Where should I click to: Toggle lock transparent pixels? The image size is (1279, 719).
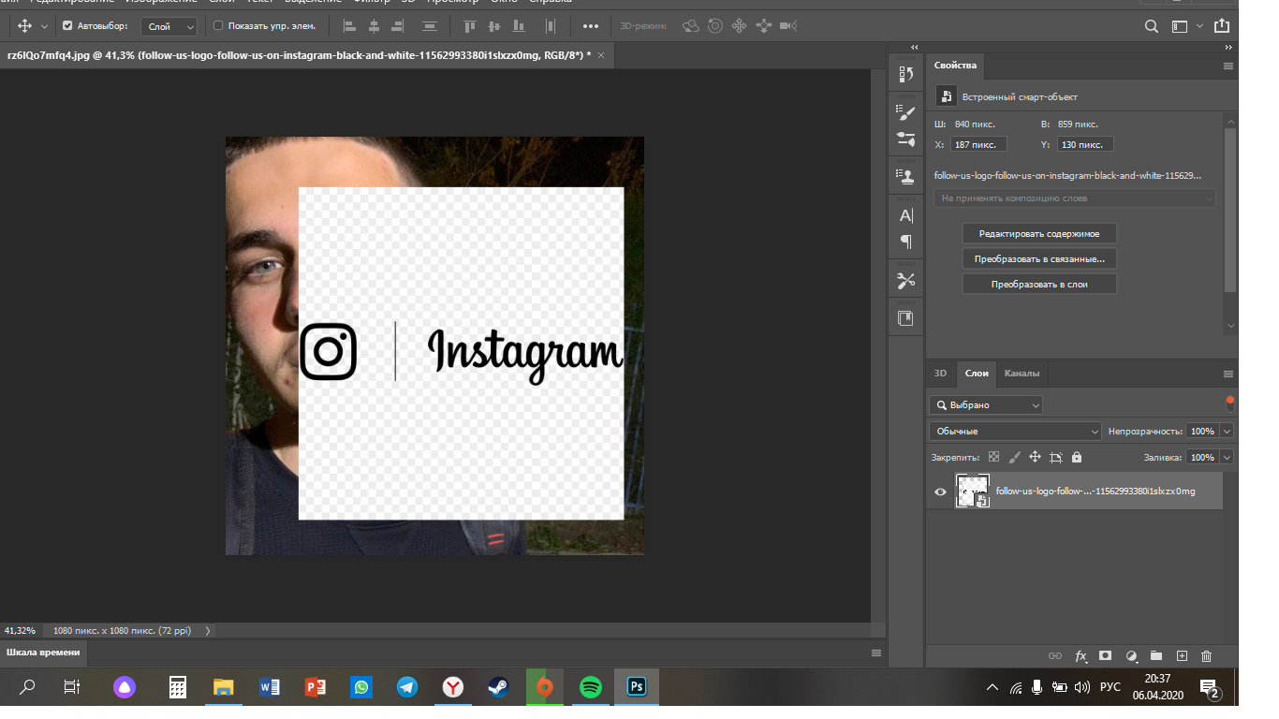(x=993, y=458)
